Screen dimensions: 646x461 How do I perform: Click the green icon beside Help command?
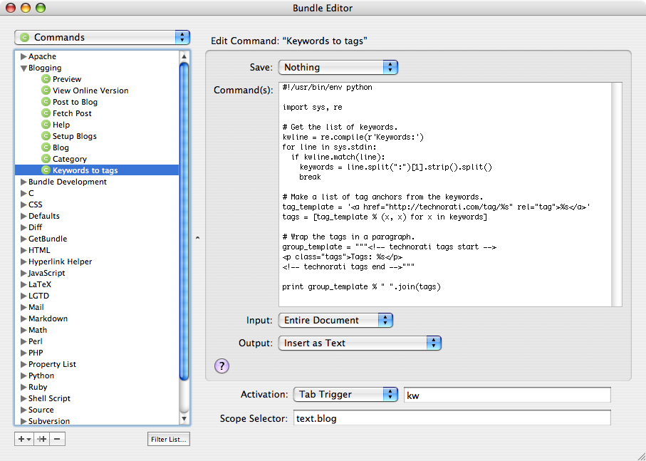click(46, 125)
